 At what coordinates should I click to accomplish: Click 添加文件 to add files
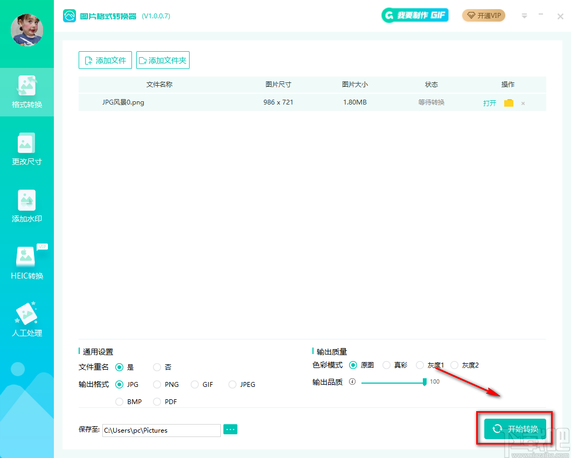pyautogui.click(x=105, y=60)
